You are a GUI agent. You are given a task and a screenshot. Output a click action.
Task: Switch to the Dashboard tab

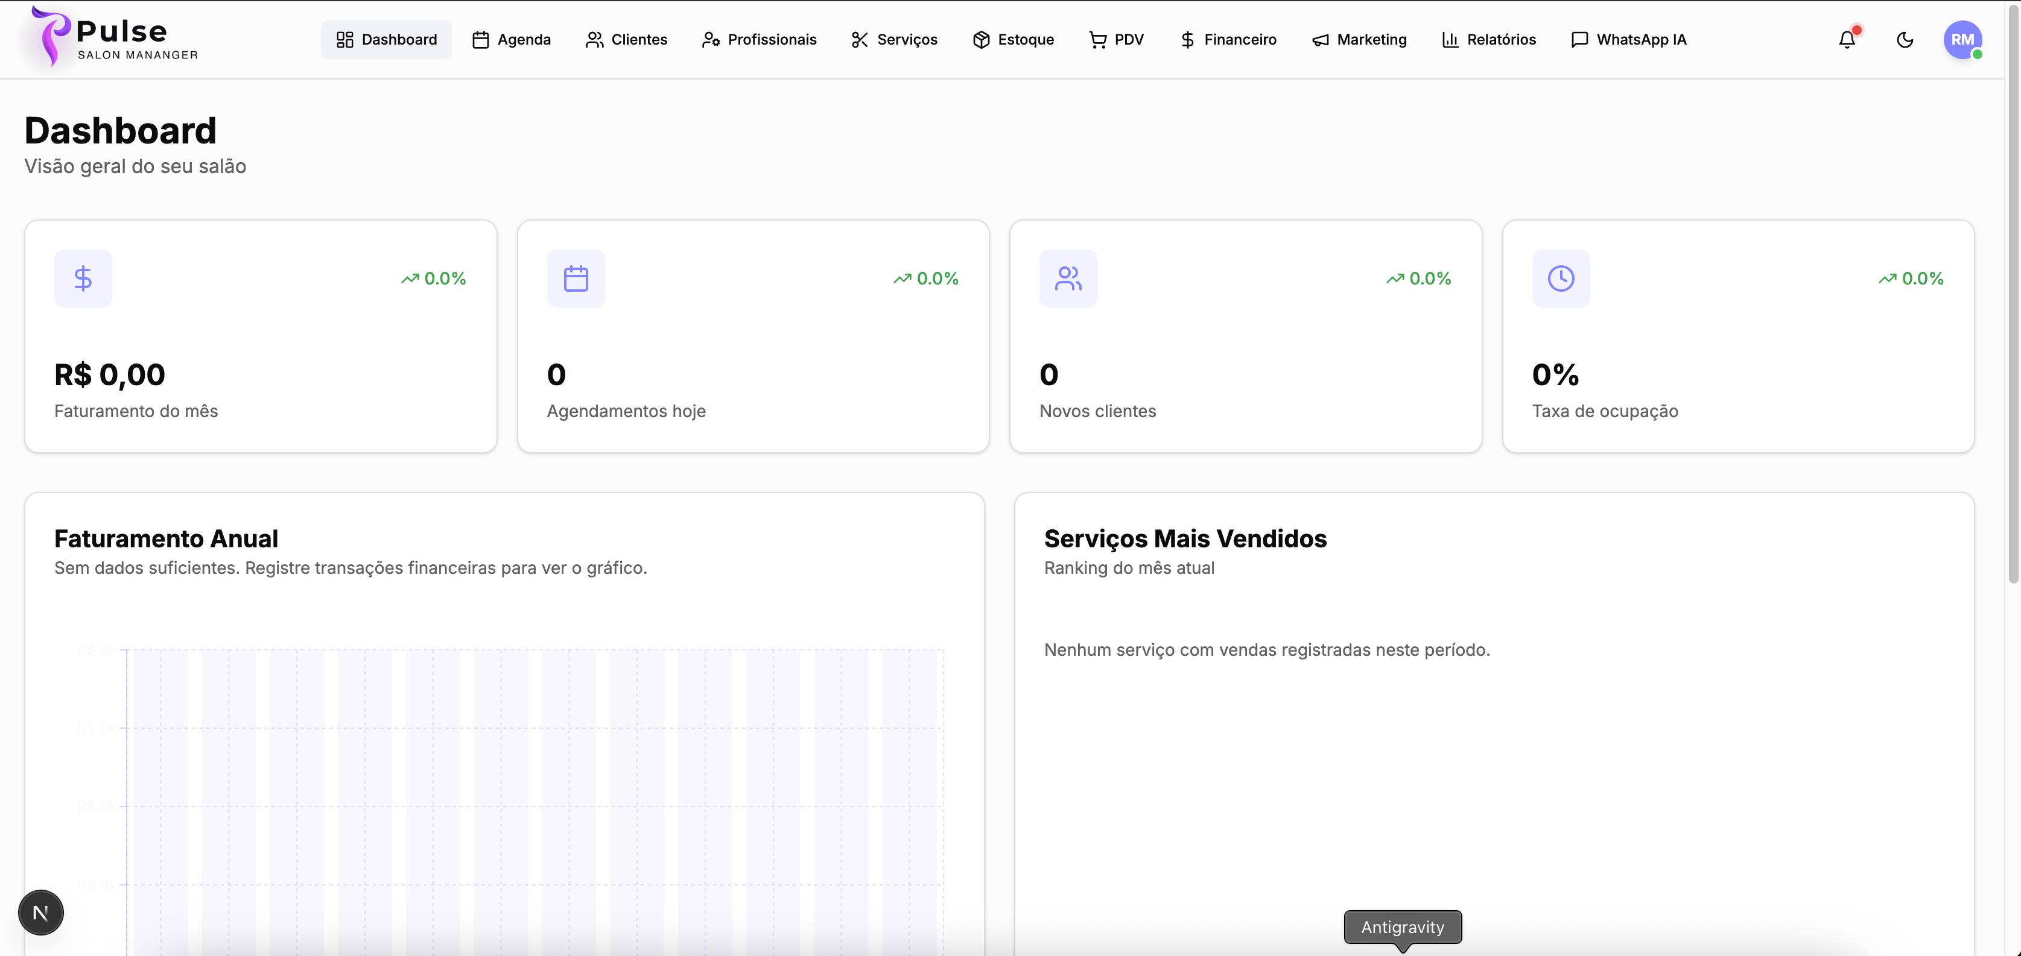pyautogui.click(x=385, y=39)
